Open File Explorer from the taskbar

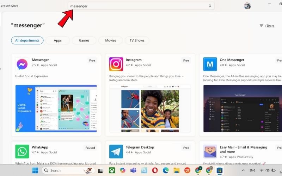point(177,170)
